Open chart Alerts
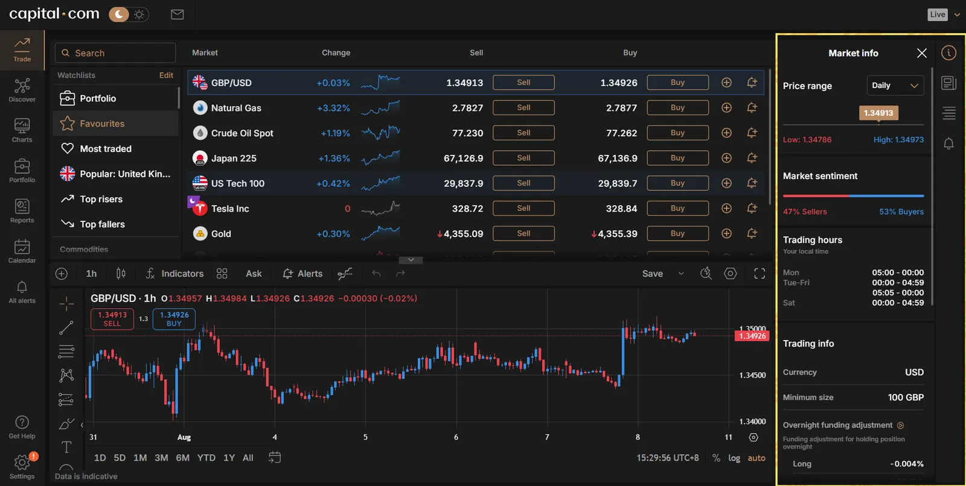The height and width of the screenshot is (486, 966). (x=303, y=274)
